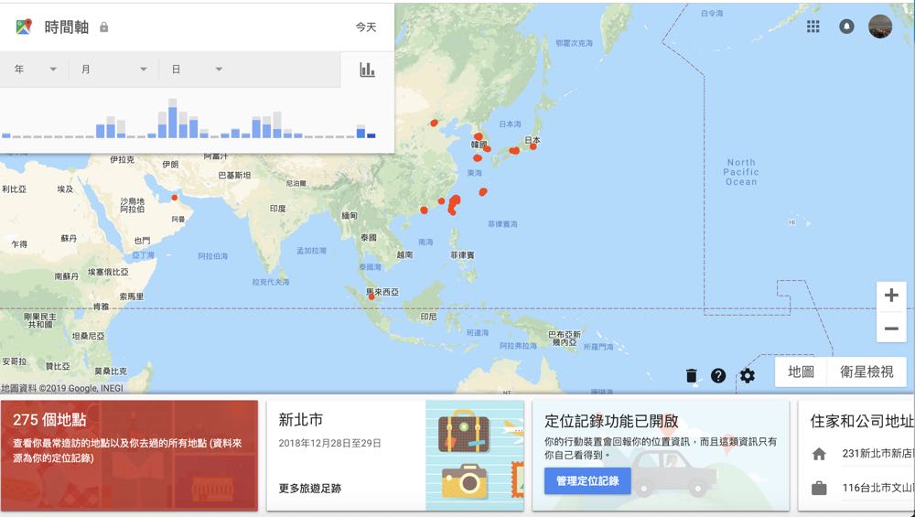Expand the 年 (year) dropdown
The image size is (915, 517).
[x=36, y=70]
